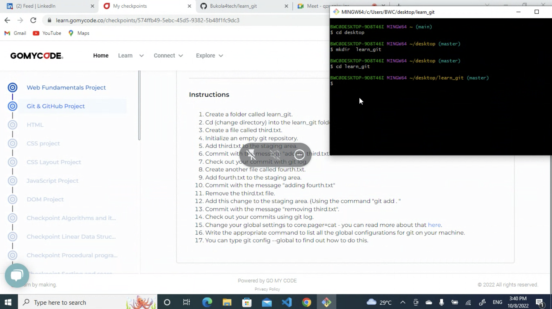Switch to the LinkedIn Feed tab
The height and width of the screenshot is (309, 552).
click(x=51, y=6)
